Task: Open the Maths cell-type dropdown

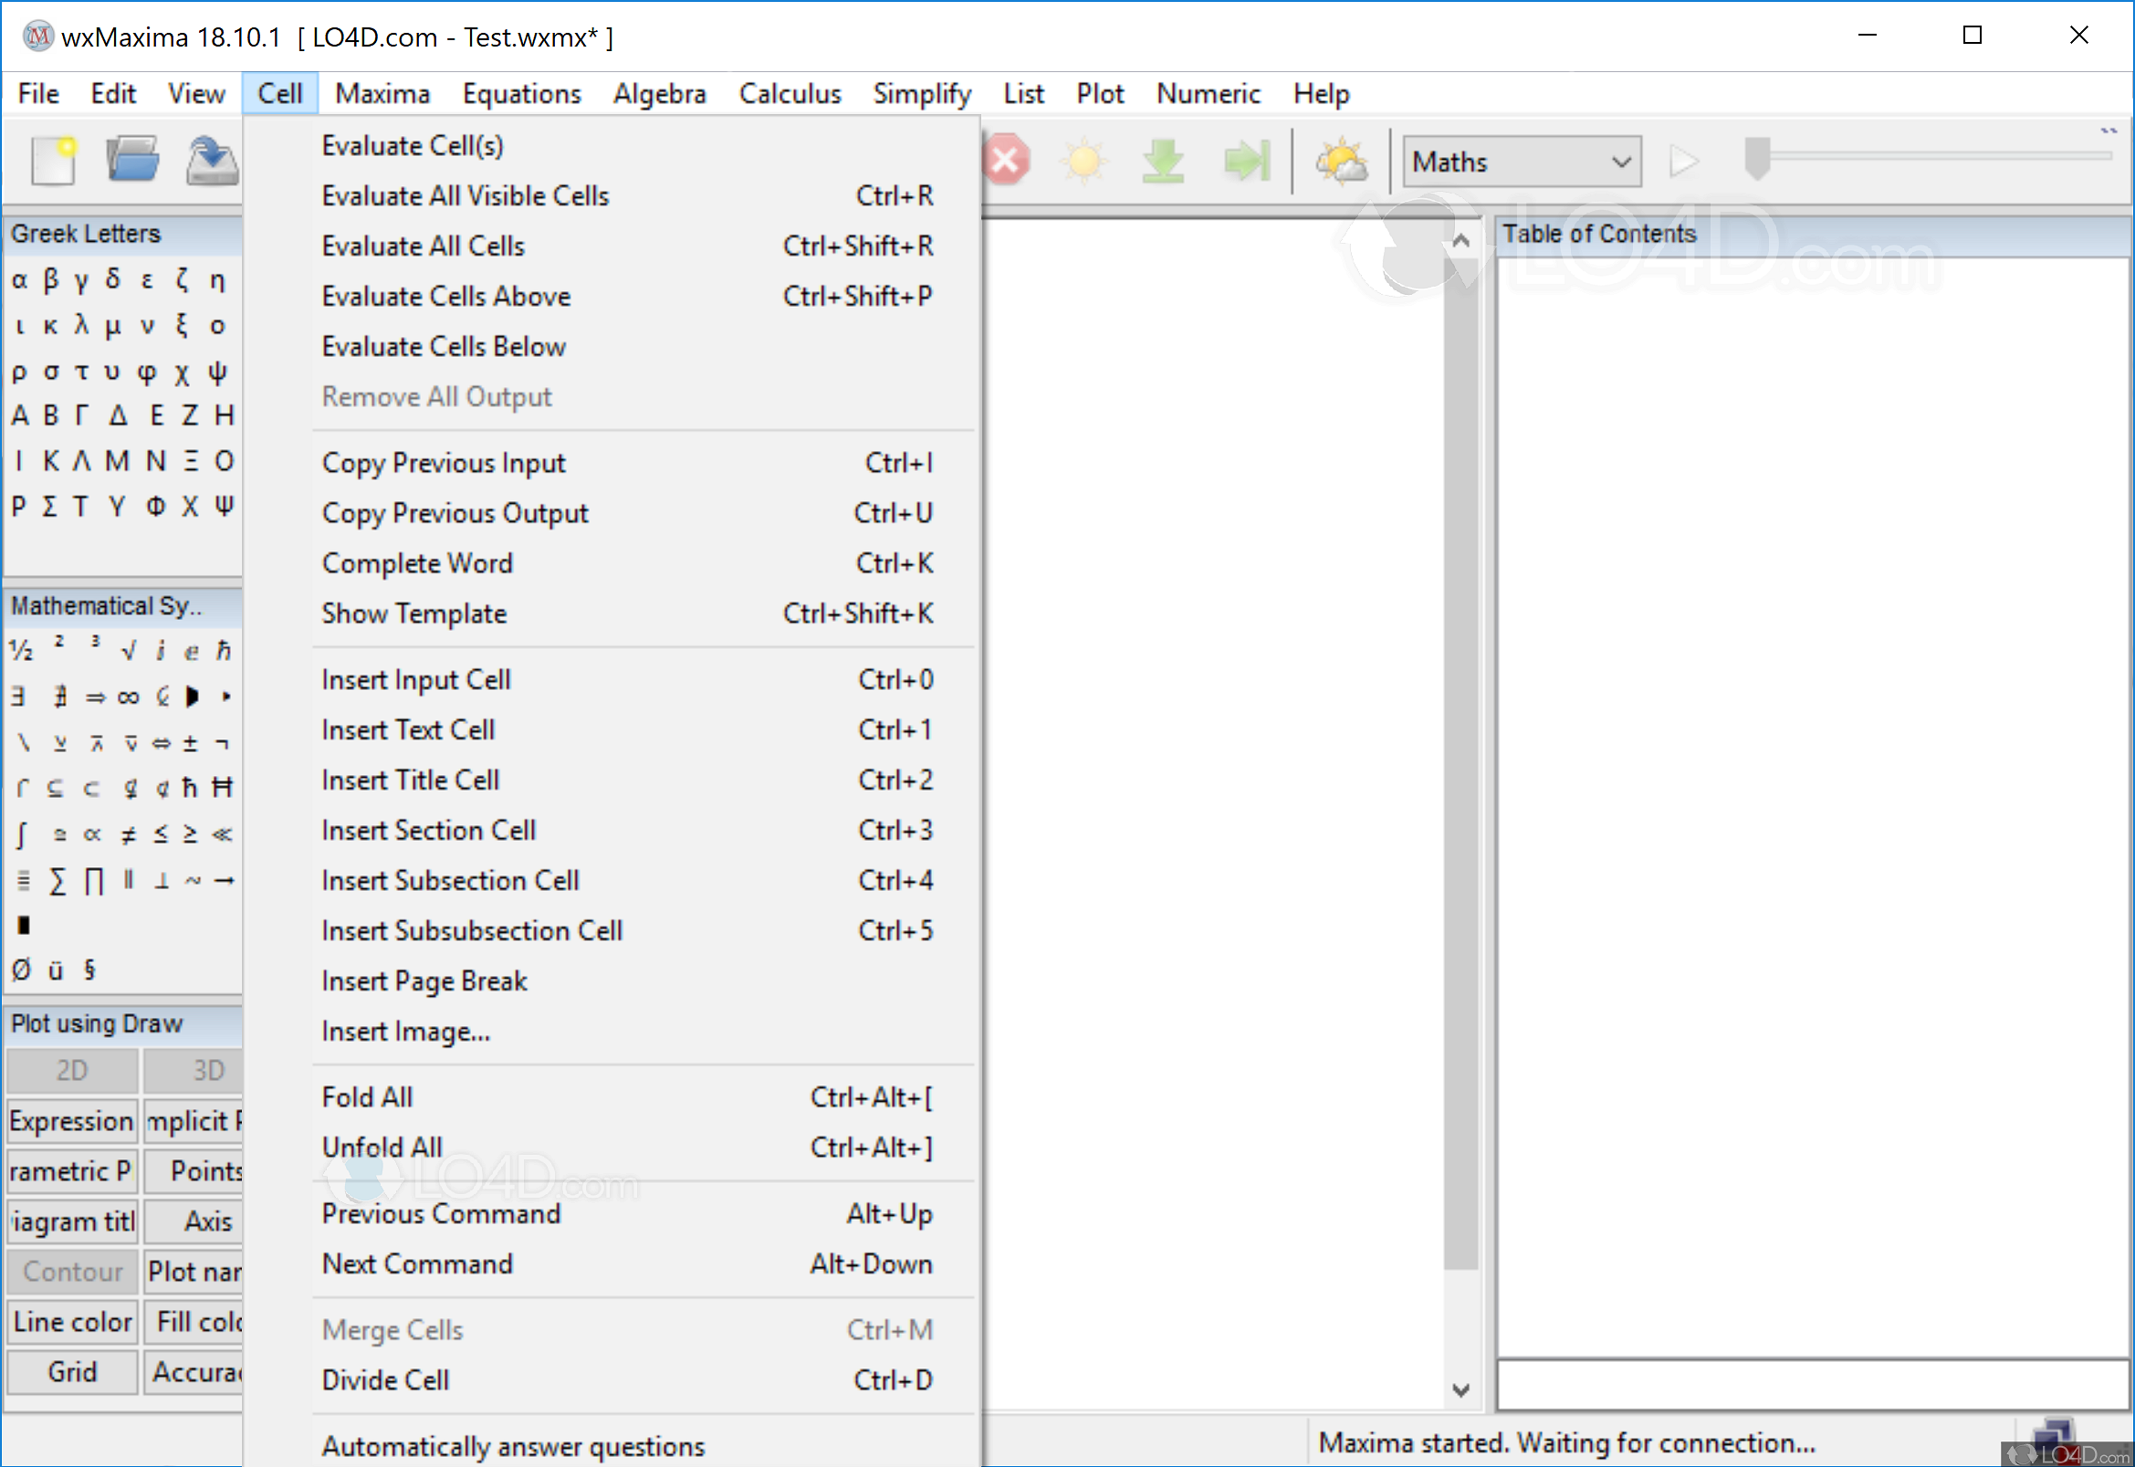Action: (1521, 162)
